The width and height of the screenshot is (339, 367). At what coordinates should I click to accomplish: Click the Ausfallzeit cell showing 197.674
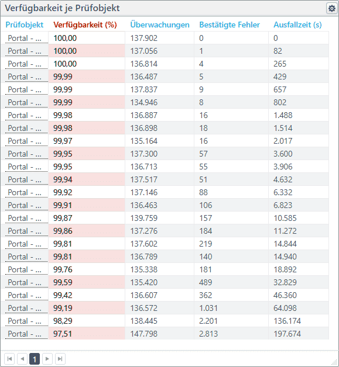(299, 334)
